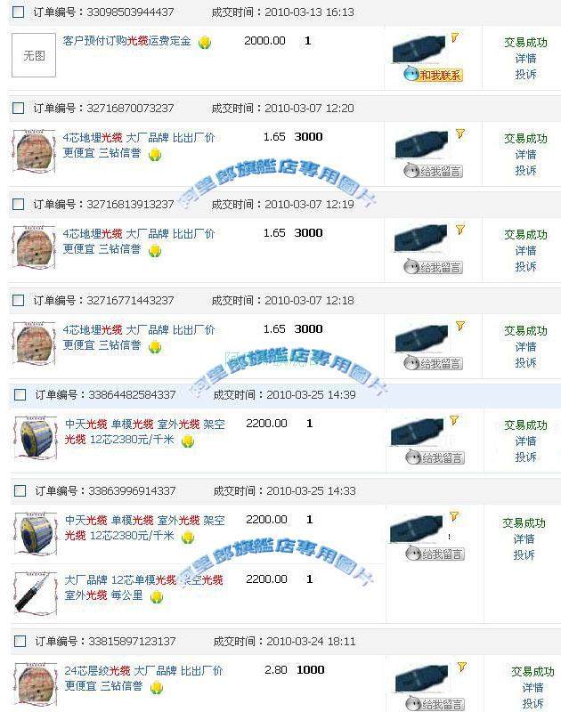The image size is (561, 712).
Task: Click yellow tulip credit icon beside 客户预付订购光缆运费定金
Action: (x=205, y=42)
